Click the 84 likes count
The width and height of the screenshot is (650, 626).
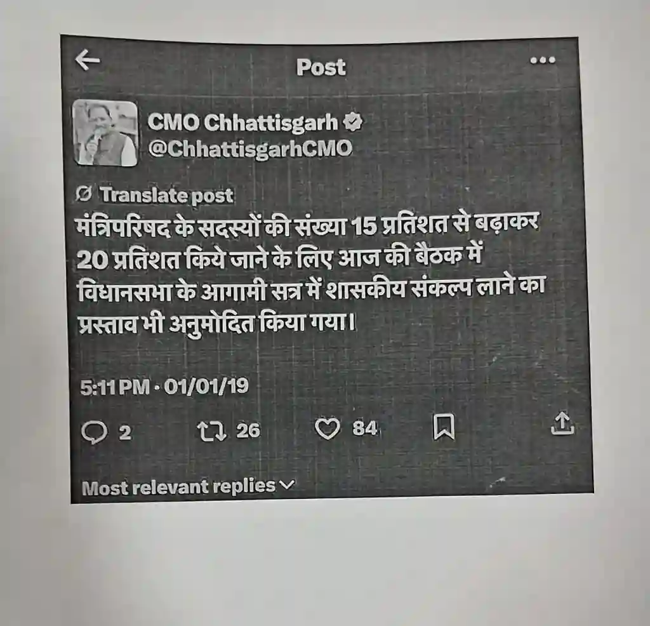365,429
